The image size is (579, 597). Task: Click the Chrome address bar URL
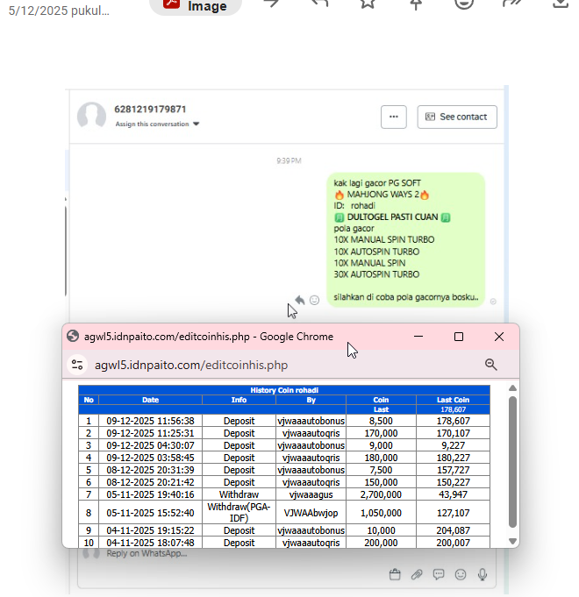(x=191, y=366)
